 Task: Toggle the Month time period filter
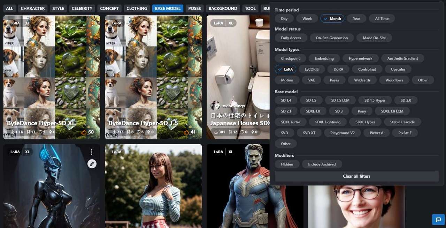tap(332, 19)
